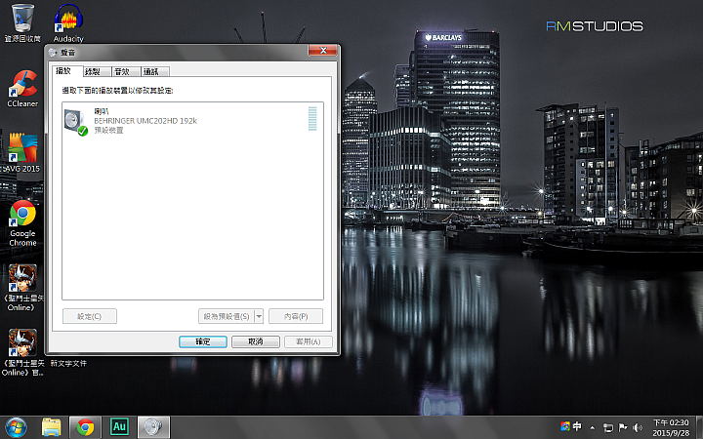The height and width of the screenshot is (439, 703).
Task: Open File Explorer from the taskbar
Action: [52, 427]
